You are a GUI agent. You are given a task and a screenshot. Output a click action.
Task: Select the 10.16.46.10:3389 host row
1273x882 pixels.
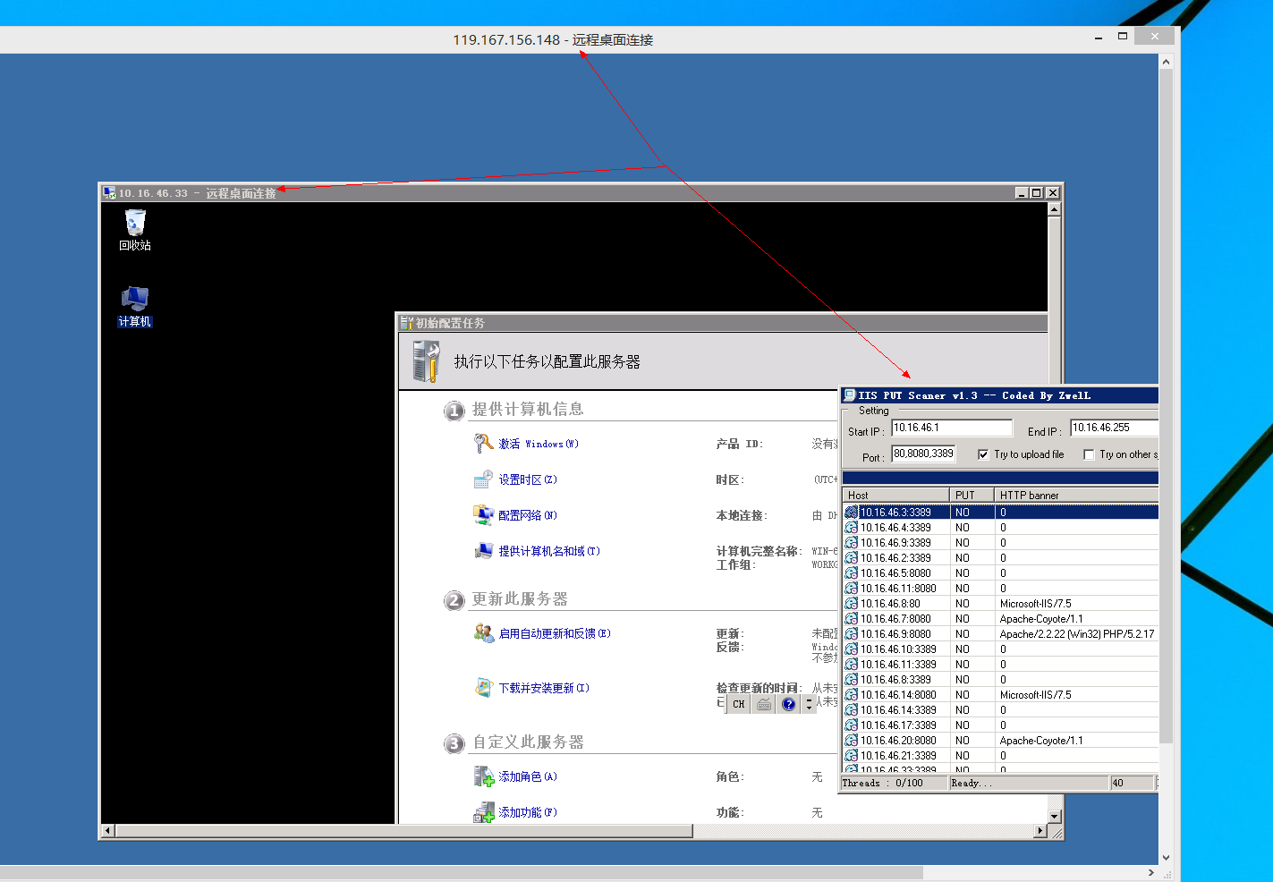[x=1000, y=649]
